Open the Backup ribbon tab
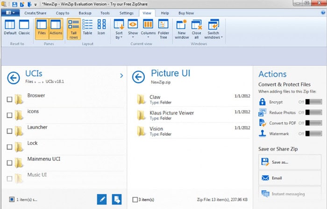 click(85, 13)
